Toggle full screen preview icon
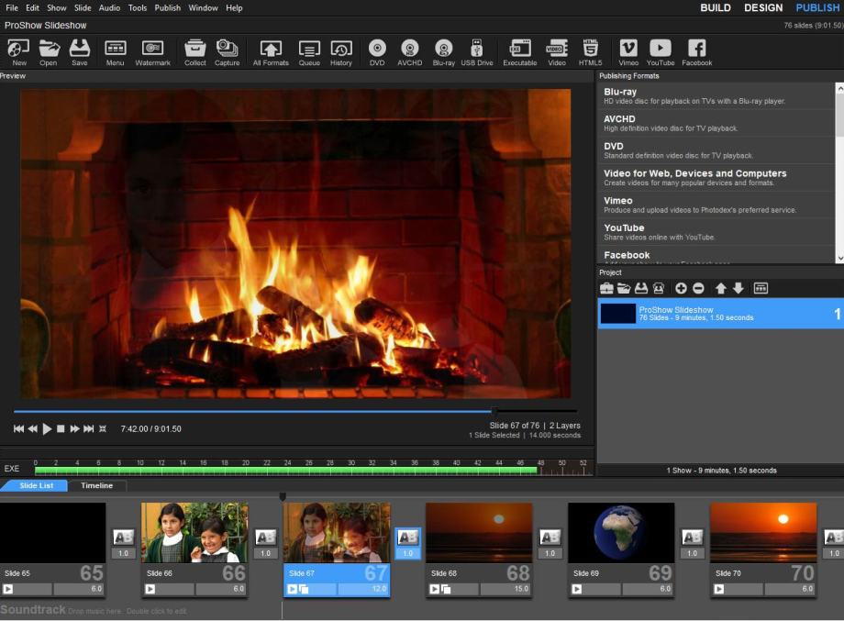Screen dimensions: 844x621 pos(103,428)
